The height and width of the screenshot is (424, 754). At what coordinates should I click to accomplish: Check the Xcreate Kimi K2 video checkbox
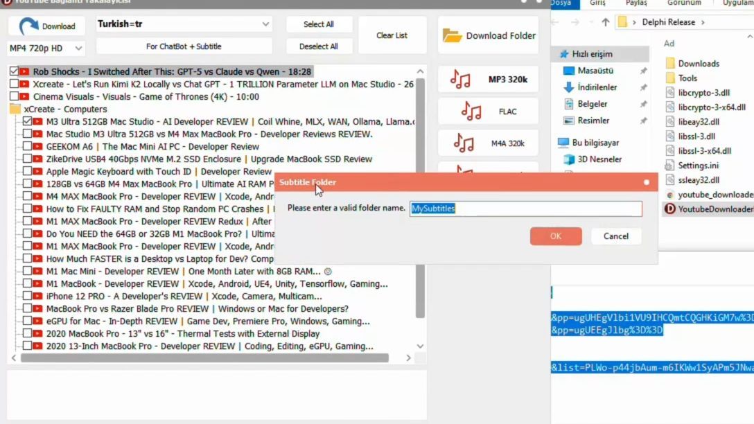tap(14, 84)
